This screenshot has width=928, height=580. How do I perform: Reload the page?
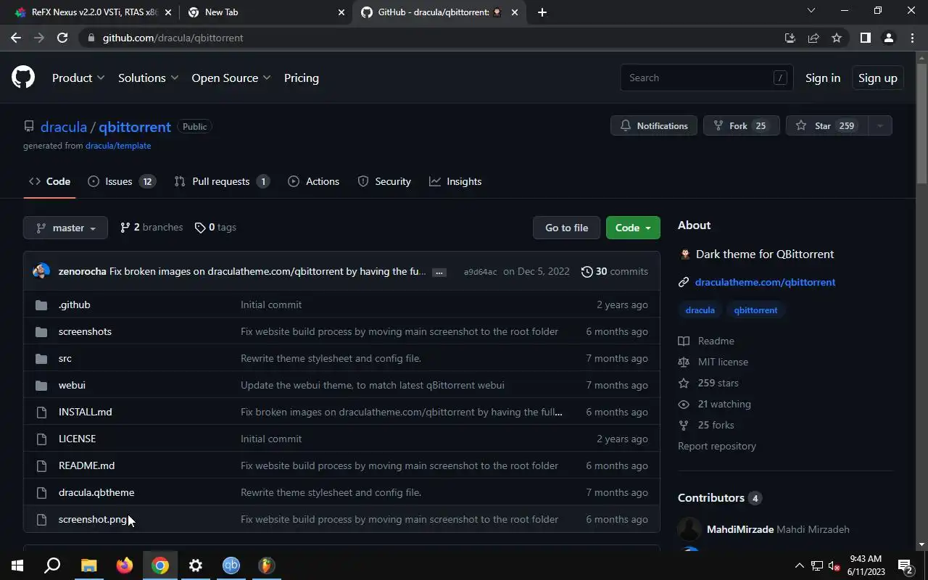point(62,38)
